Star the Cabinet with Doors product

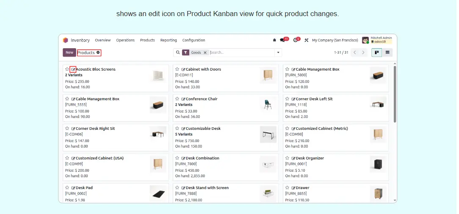click(x=177, y=69)
